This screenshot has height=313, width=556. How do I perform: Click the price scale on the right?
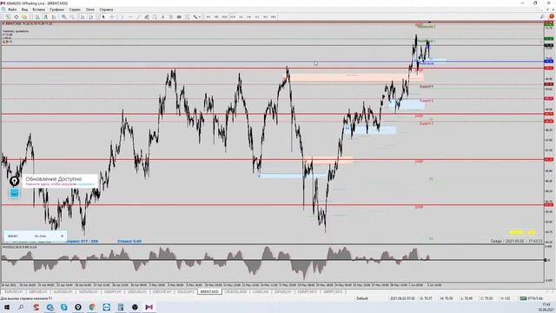[x=549, y=133]
